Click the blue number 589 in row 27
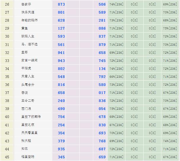 pos(102,12)
